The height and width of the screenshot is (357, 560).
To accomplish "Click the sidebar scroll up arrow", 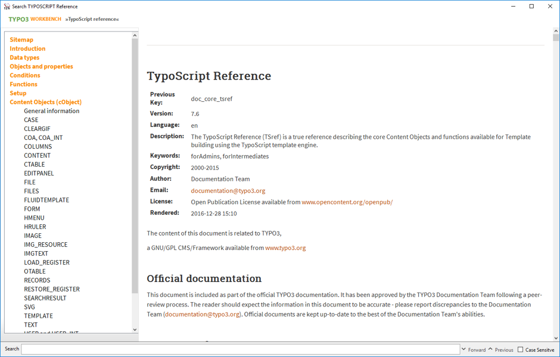I will 135,36.
